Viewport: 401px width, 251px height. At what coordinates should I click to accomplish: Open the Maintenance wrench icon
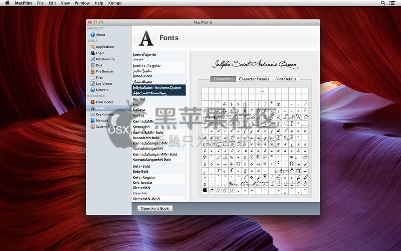point(93,59)
